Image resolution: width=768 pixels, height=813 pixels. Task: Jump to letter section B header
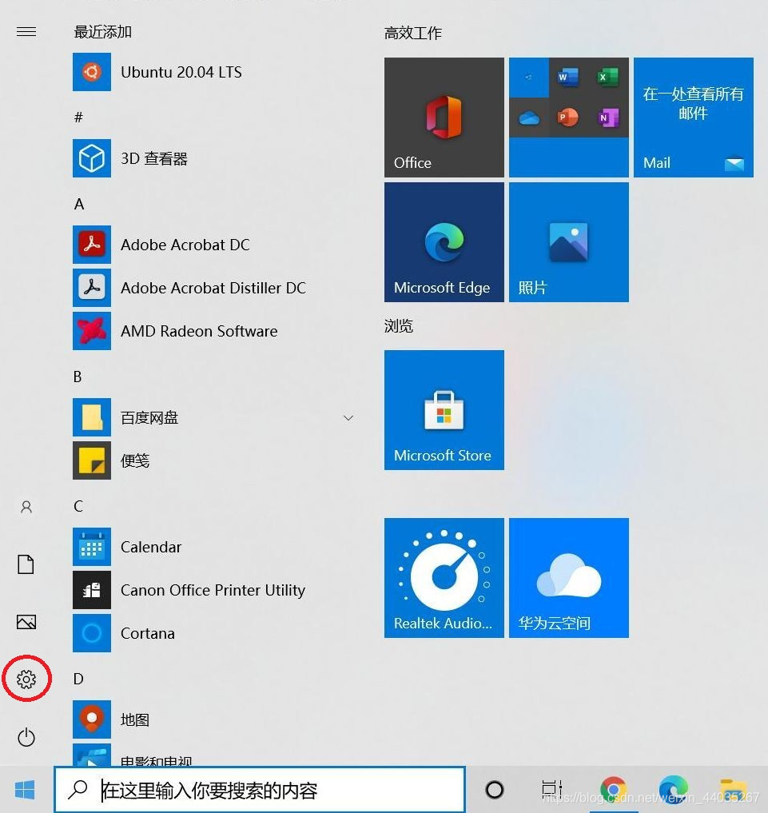click(x=78, y=377)
